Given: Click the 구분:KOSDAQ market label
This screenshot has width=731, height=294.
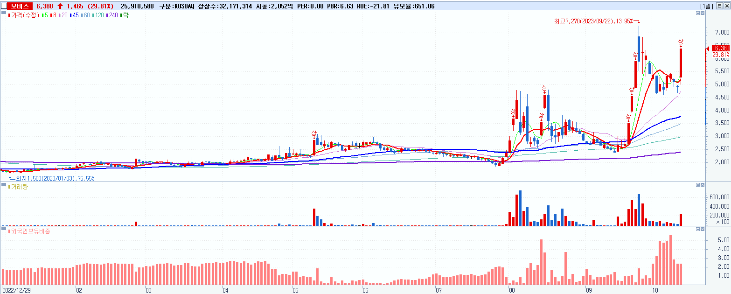Looking at the screenshot, I should tap(177, 6).
